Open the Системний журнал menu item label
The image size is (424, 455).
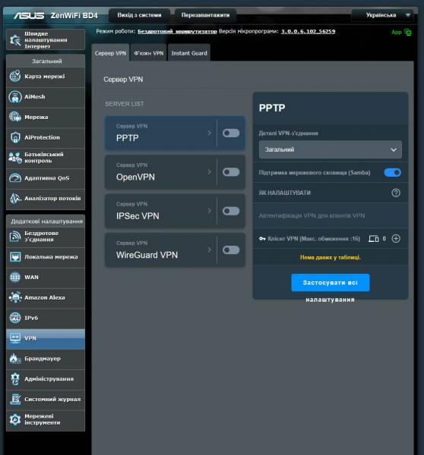pyautogui.click(x=52, y=400)
